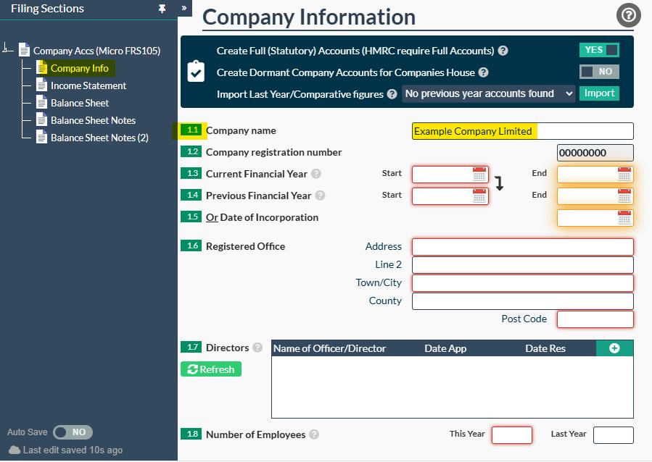Image resolution: width=652 pixels, height=462 pixels.
Task: Open calendar for Previous Financial Year End
Action: point(624,196)
